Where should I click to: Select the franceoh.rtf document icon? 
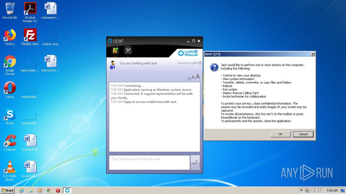pos(30,143)
